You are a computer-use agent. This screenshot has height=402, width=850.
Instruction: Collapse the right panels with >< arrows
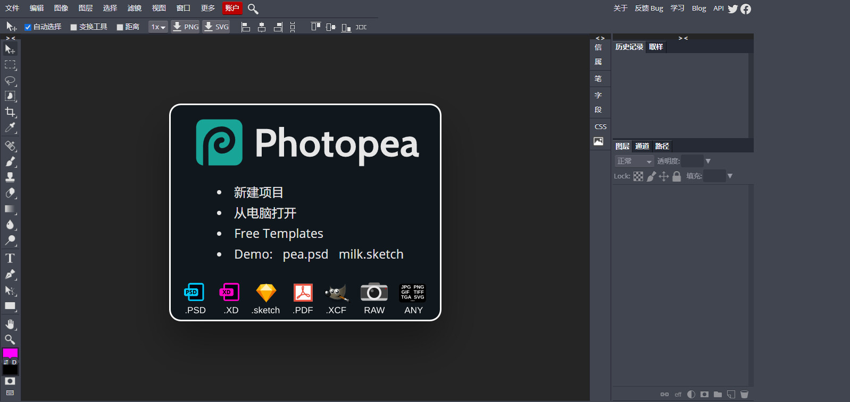click(683, 38)
